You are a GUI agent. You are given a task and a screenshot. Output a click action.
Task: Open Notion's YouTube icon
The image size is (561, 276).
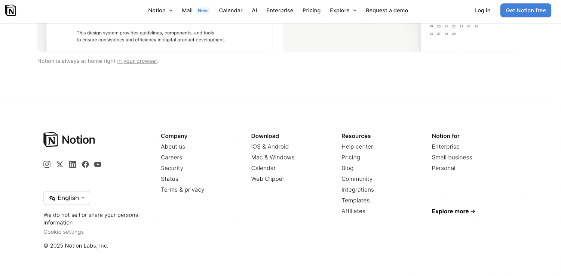click(x=98, y=164)
